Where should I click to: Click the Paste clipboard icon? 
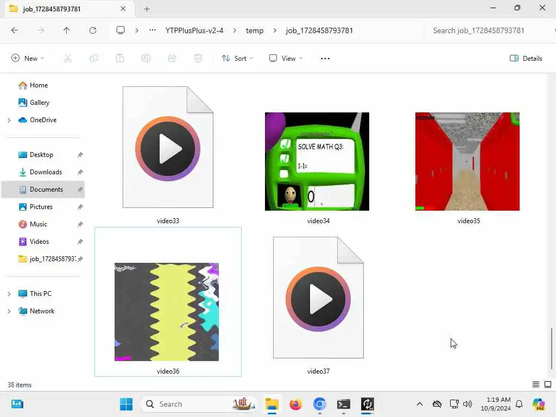pyautogui.click(x=120, y=59)
